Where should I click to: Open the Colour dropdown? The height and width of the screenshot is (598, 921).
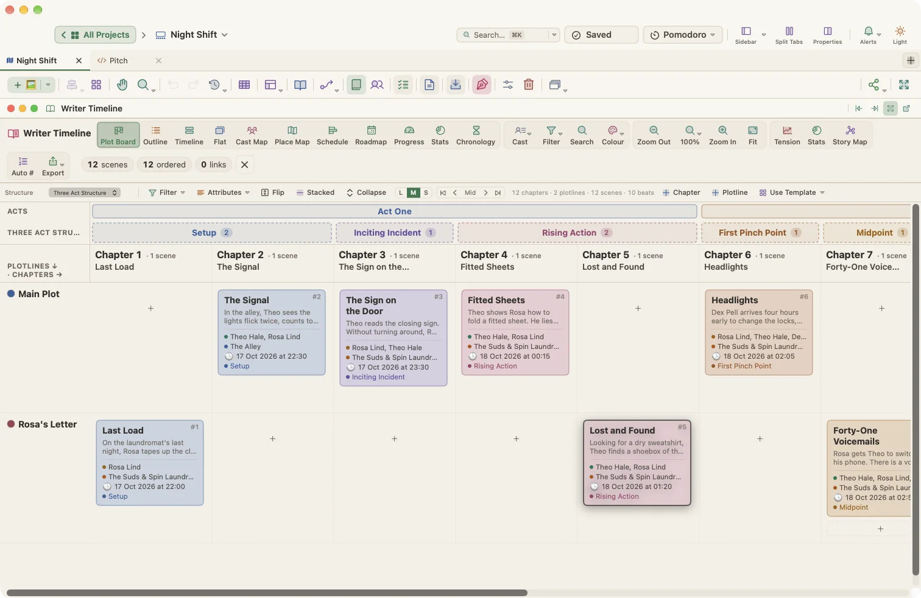tap(613, 135)
